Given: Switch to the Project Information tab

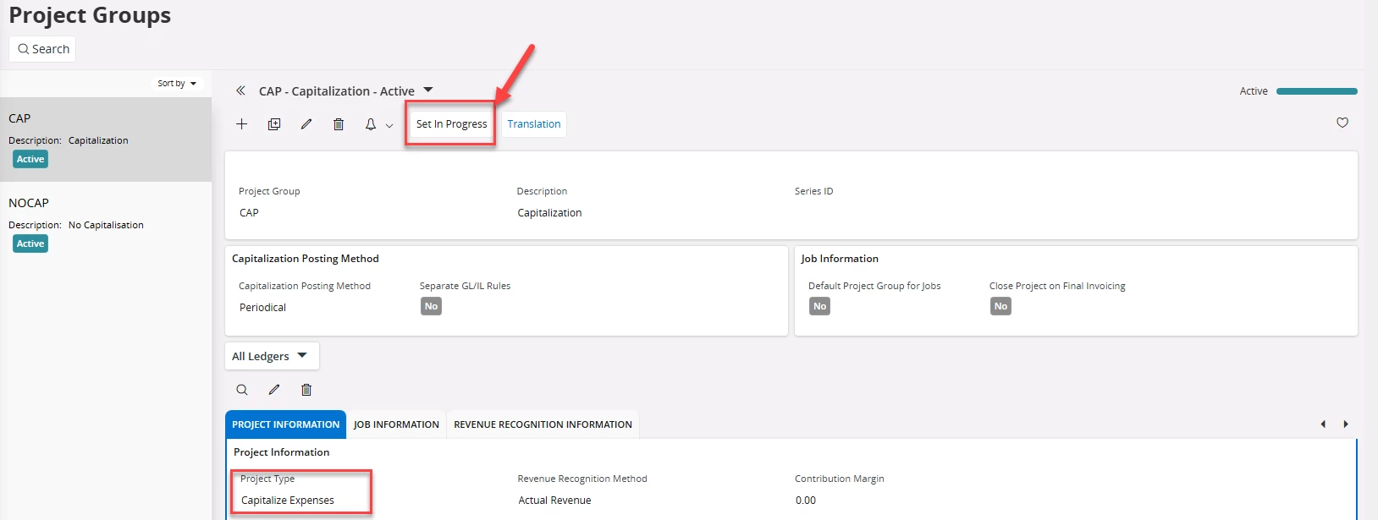Looking at the screenshot, I should (x=286, y=424).
